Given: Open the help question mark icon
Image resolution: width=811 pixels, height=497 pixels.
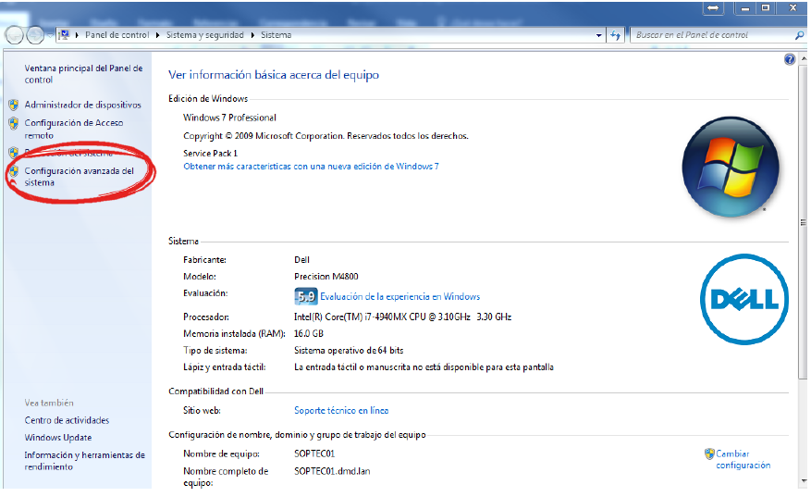Looking at the screenshot, I should coord(790,59).
